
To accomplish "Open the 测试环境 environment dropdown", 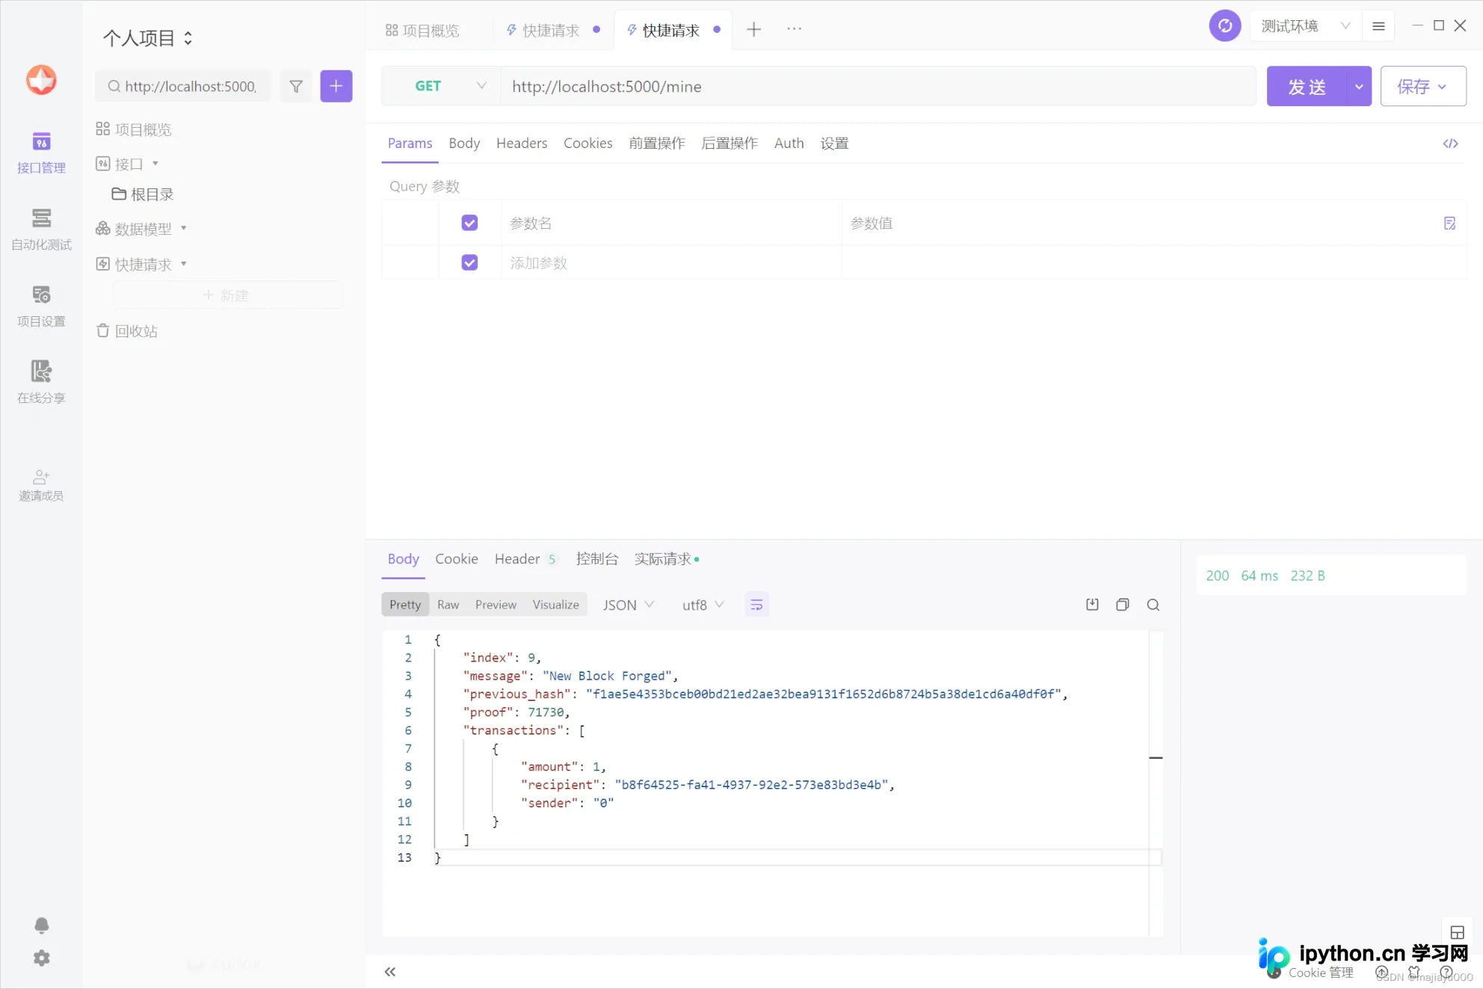I will pos(1305,26).
